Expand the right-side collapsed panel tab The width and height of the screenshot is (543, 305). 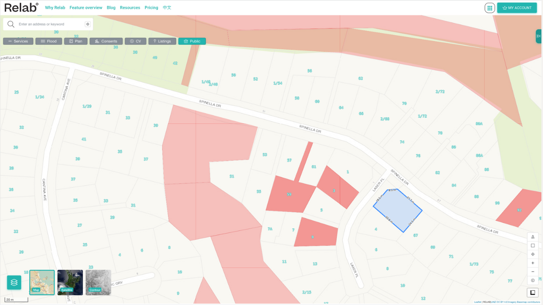click(x=539, y=36)
